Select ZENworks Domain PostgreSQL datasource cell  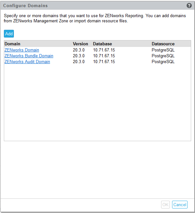[x=163, y=50]
